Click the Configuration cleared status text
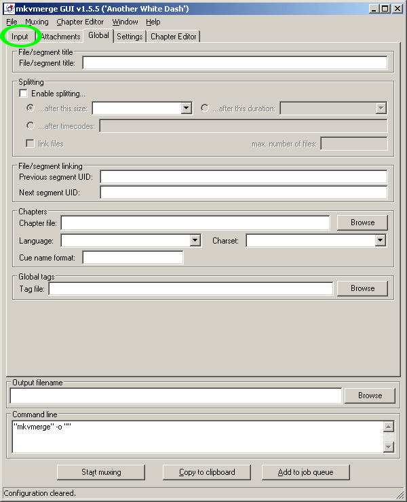 point(40,493)
